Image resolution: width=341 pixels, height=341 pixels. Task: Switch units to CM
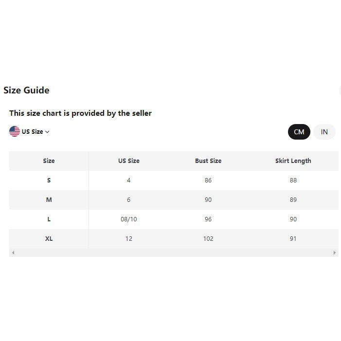click(299, 132)
